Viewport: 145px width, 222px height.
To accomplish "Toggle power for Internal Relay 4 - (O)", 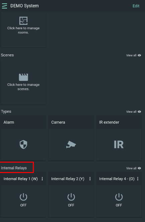I will pyautogui.click(x=119, y=197).
